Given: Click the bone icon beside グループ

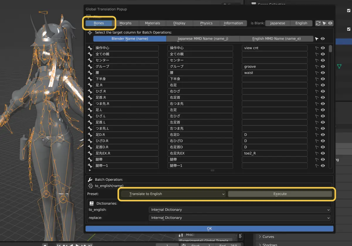Looking at the screenshot, I should pos(90,66).
